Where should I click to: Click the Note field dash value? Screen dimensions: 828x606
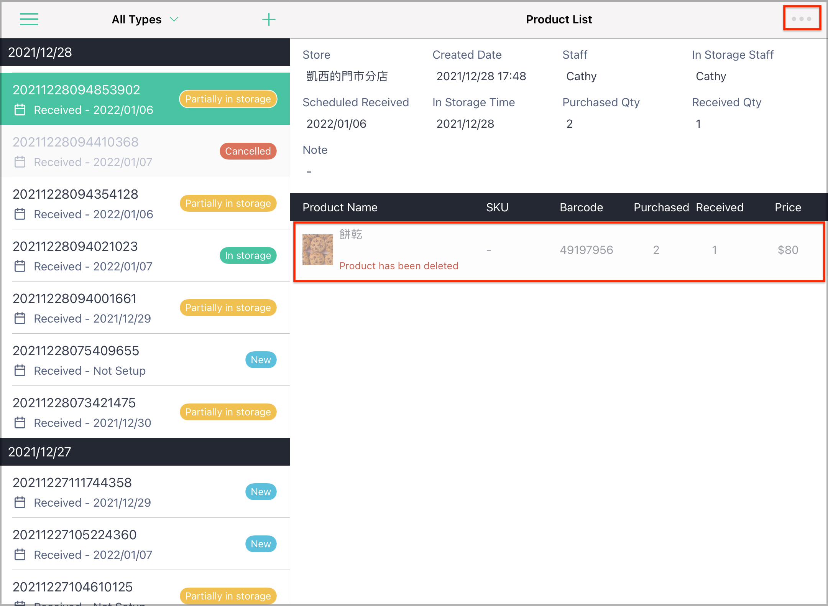309,172
